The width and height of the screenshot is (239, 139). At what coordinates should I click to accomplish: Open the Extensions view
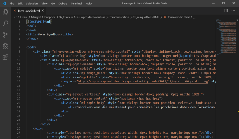pos(5,57)
